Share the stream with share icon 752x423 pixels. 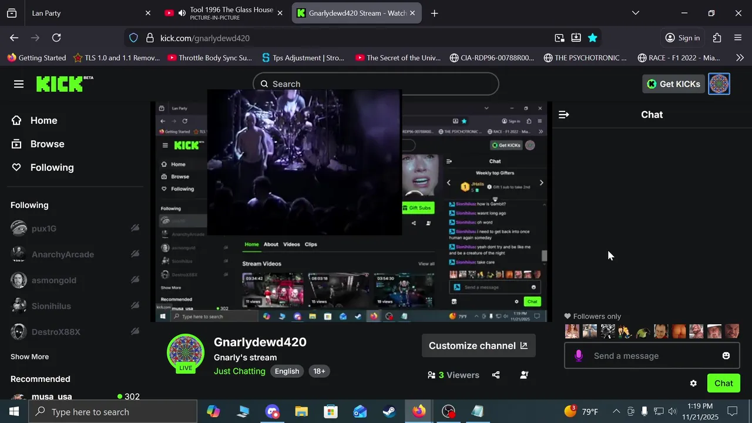click(496, 375)
